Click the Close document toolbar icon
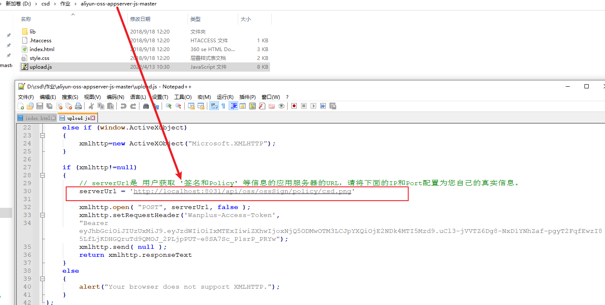Viewport: 605px width, 305px height. [x=59, y=106]
